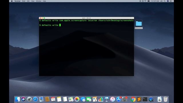183x103 pixels.
Task: Select the screenshots folder on desktop
Action: click(x=139, y=25)
